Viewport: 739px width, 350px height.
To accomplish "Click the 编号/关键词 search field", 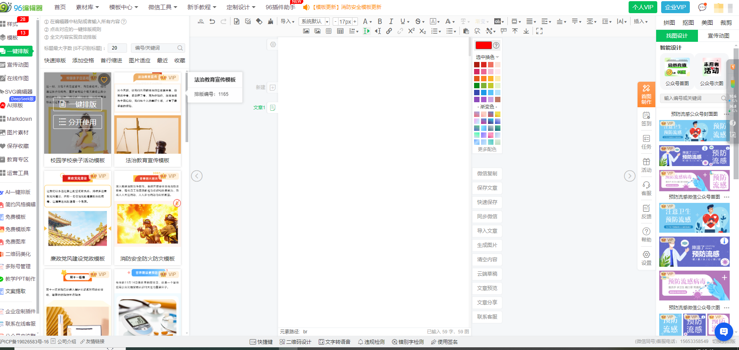I will pos(155,48).
